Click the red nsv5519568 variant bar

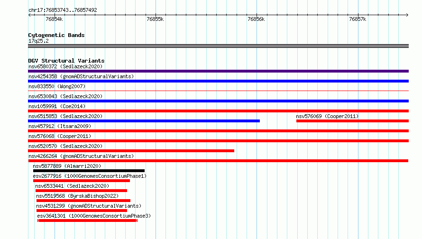[x=83, y=201]
